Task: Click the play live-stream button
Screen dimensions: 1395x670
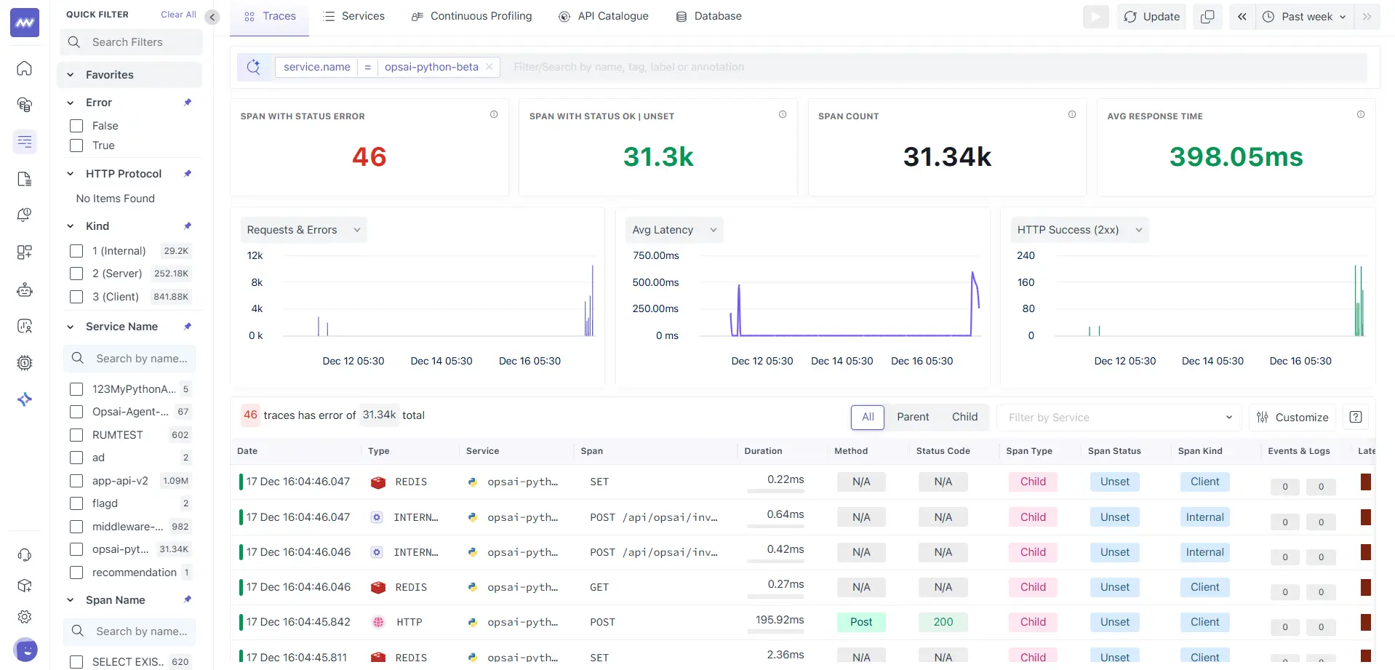Action: [1095, 17]
